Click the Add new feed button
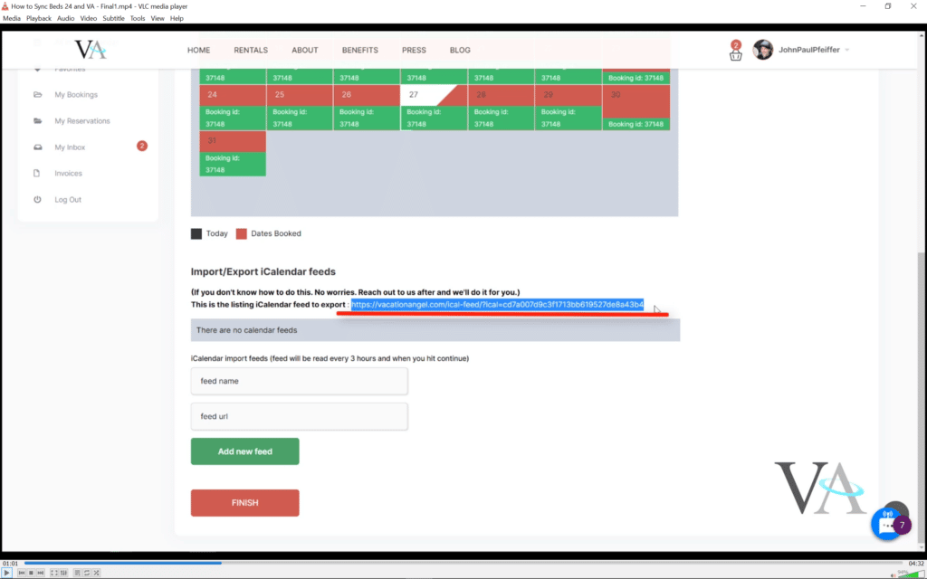The width and height of the screenshot is (927, 579). (244, 451)
